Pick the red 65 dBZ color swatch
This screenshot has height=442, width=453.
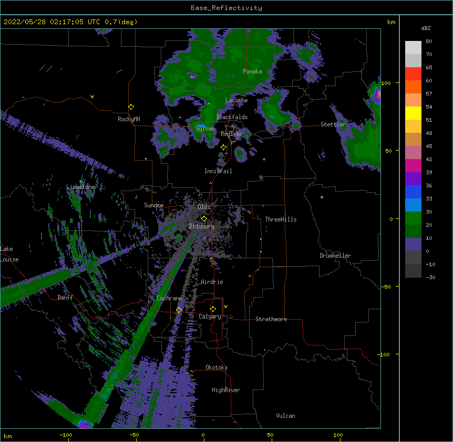point(413,74)
